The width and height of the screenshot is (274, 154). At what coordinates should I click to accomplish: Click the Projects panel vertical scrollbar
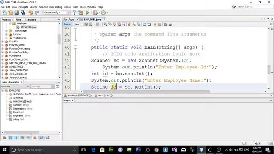[x=59, y=39]
